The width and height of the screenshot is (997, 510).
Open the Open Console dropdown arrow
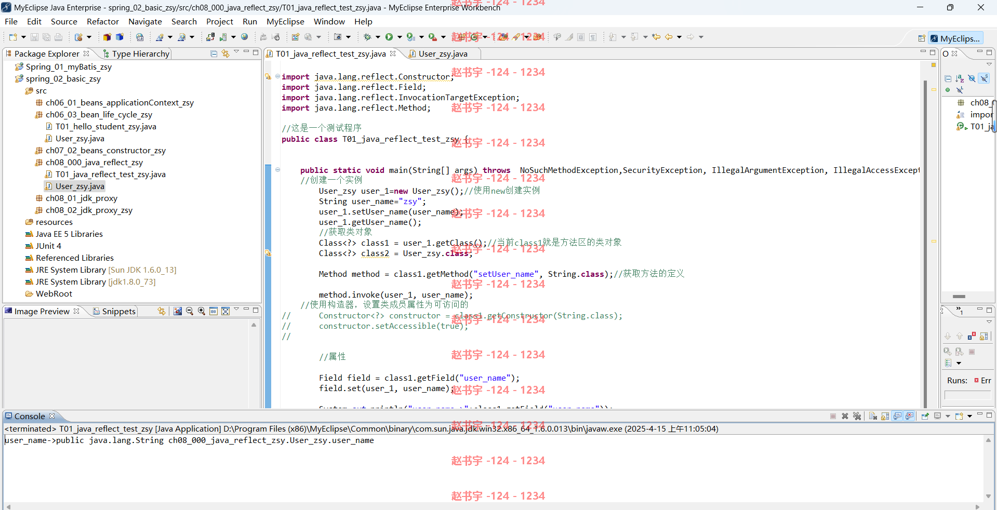click(x=969, y=416)
